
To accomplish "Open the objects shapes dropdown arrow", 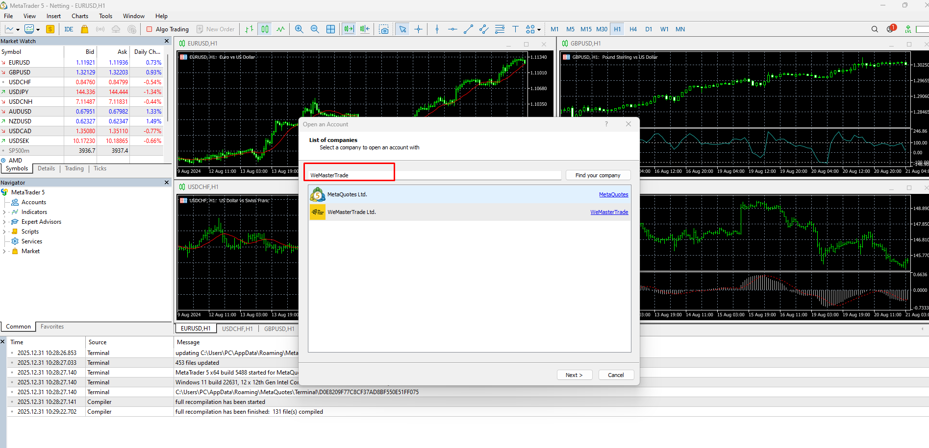I will [x=539, y=30].
